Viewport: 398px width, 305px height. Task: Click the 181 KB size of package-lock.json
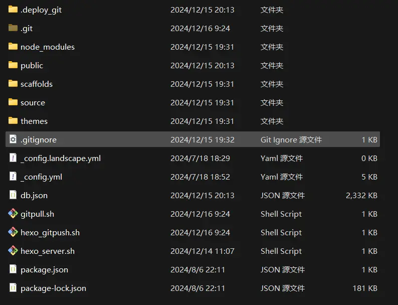pyautogui.click(x=365, y=288)
